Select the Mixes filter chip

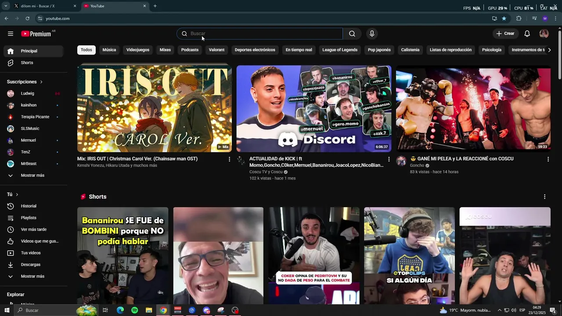click(x=165, y=50)
